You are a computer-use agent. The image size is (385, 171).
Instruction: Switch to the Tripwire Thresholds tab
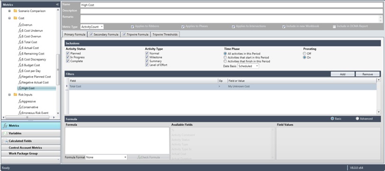click(x=165, y=34)
